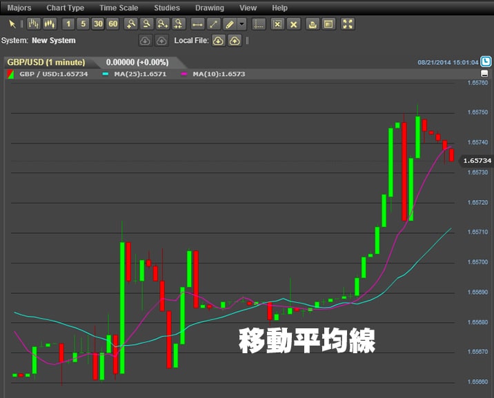Open the Majors menu
The image size is (494, 398).
19,8
